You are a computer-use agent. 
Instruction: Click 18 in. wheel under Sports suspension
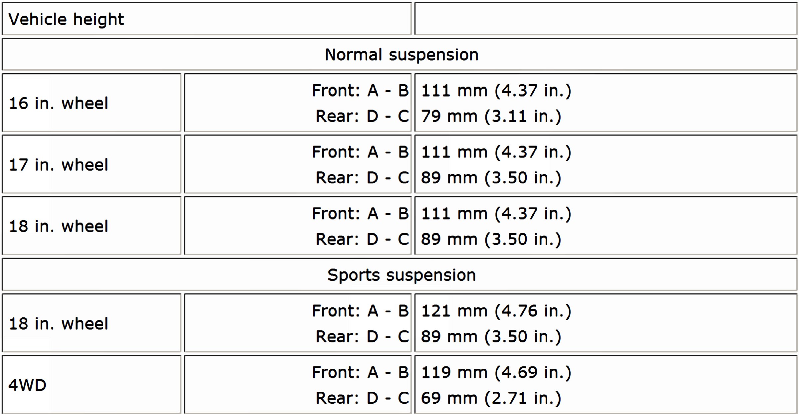click(x=59, y=324)
